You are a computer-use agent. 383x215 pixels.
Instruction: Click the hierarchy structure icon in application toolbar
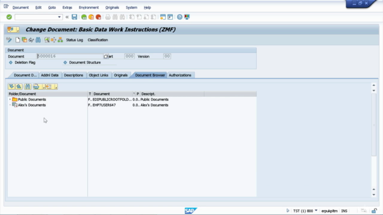click(x=60, y=40)
